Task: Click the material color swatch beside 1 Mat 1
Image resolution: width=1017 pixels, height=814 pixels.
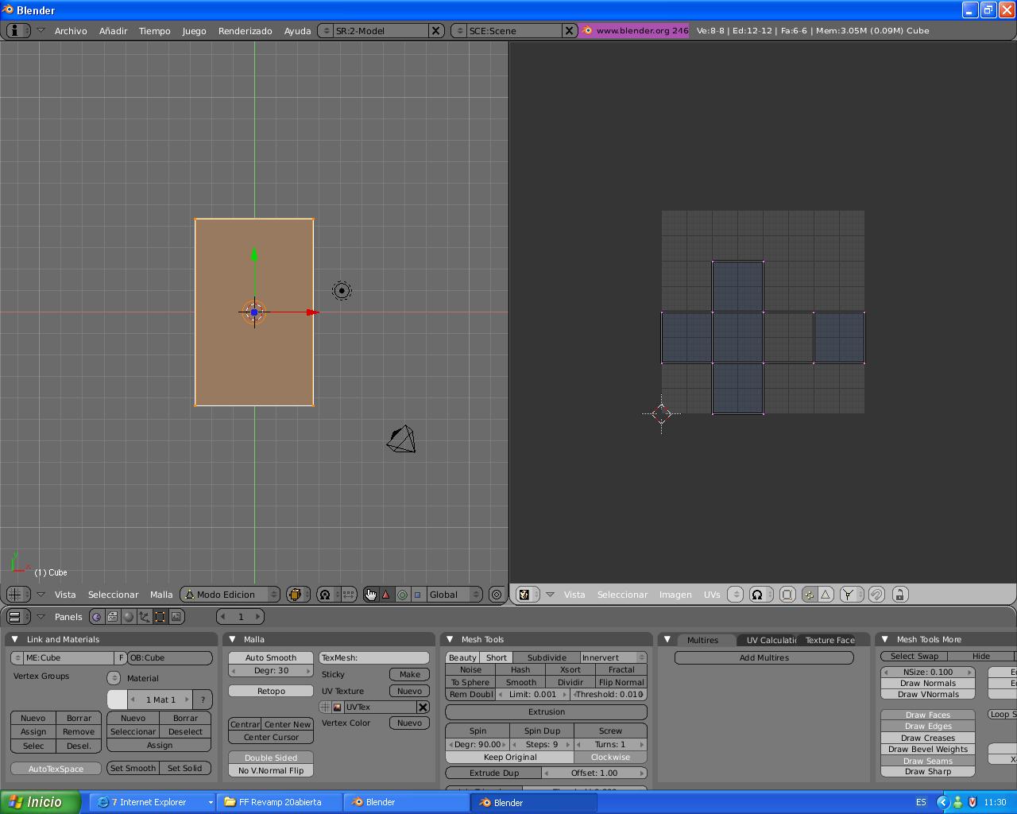Action: coord(117,700)
